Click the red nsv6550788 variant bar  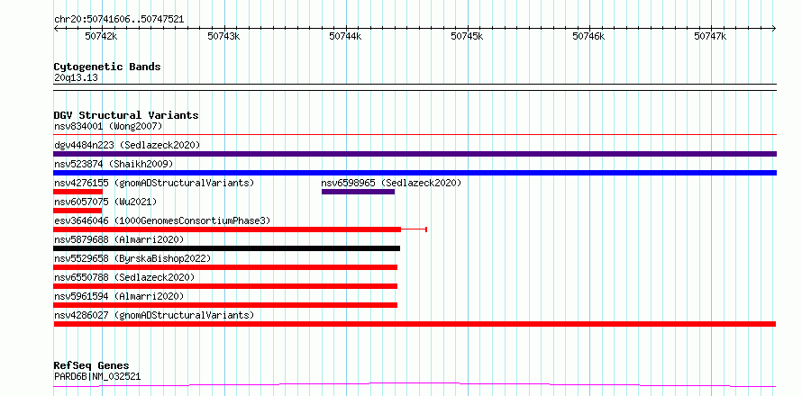pos(225,286)
